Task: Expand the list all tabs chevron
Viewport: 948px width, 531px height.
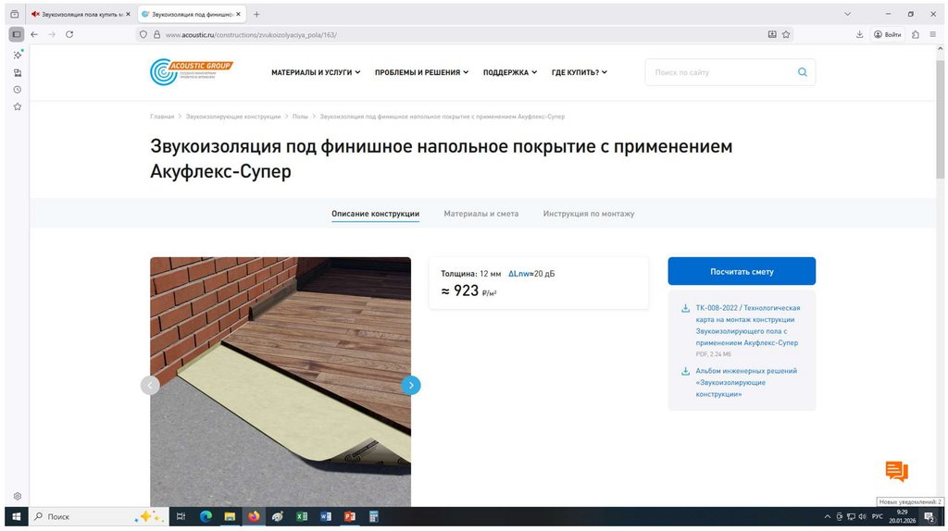Action: pyautogui.click(x=847, y=14)
